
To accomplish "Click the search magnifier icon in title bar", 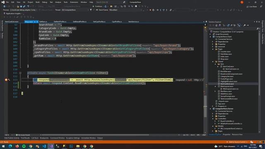I will 124,2.
